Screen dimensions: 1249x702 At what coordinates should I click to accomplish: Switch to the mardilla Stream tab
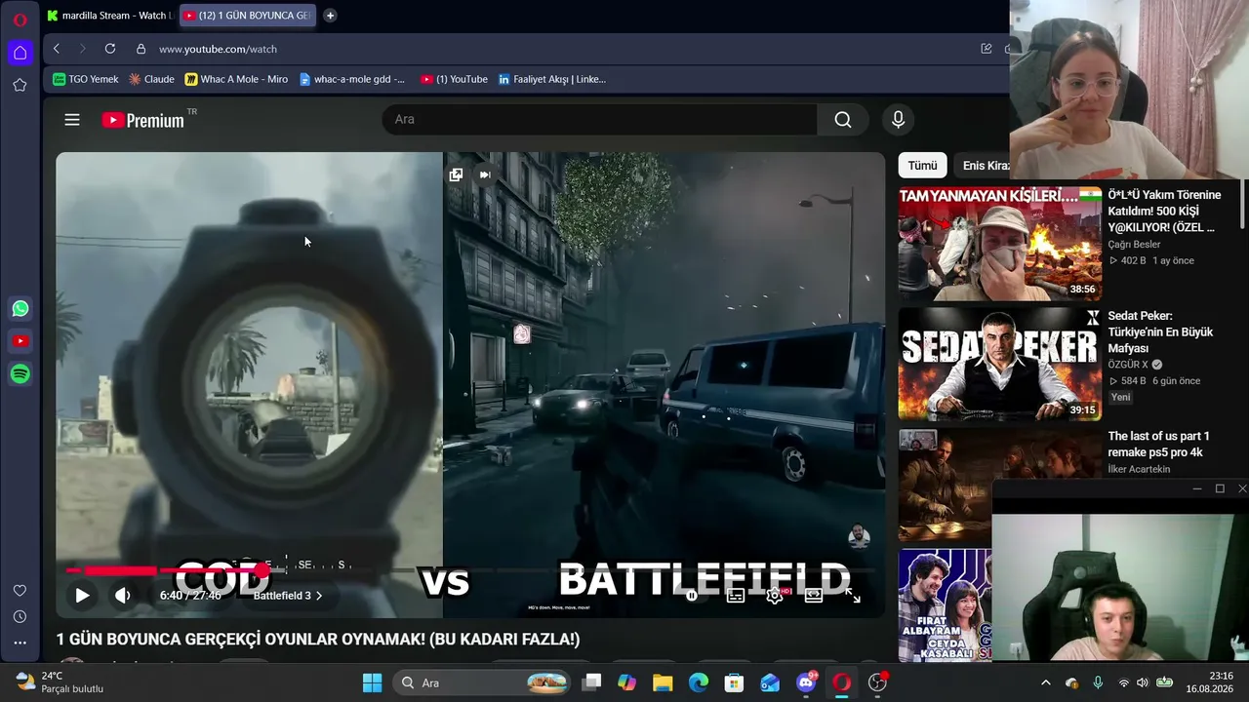pyautogui.click(x=109, y=16)
